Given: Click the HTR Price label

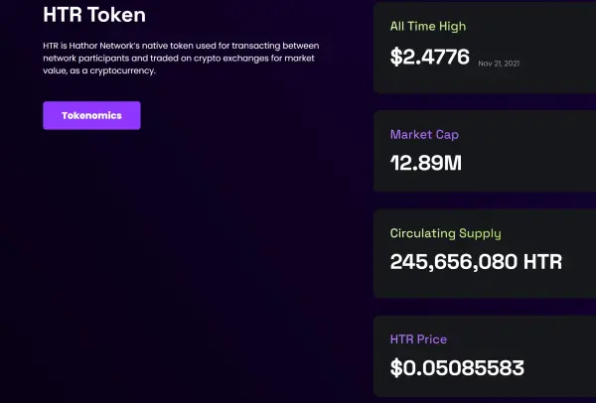Looking at the screenshot, I should [420, 340].
